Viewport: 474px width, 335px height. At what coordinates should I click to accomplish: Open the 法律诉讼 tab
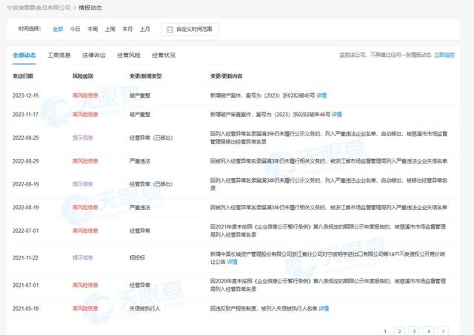93,55
